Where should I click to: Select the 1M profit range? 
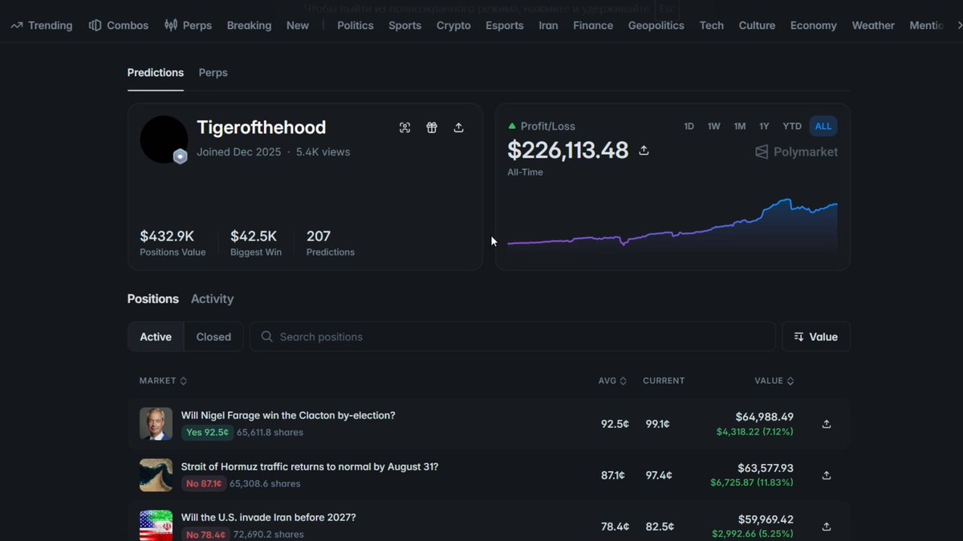pos(740,127)
